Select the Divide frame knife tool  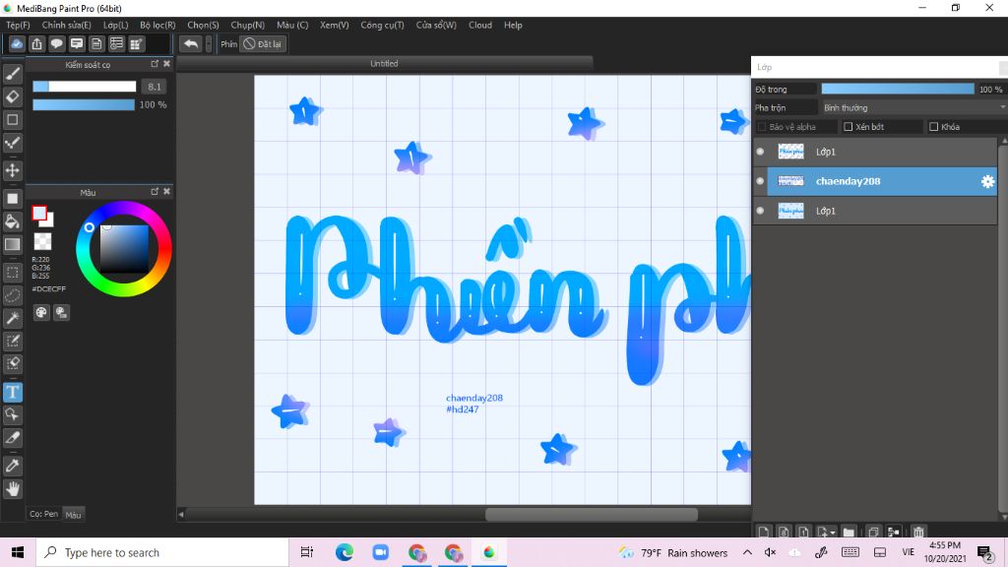click(x=12, y=438)
